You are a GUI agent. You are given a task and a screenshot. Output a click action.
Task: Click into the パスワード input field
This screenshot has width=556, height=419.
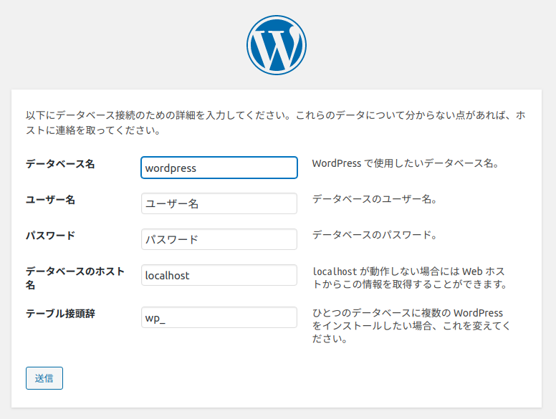[219, 239]
